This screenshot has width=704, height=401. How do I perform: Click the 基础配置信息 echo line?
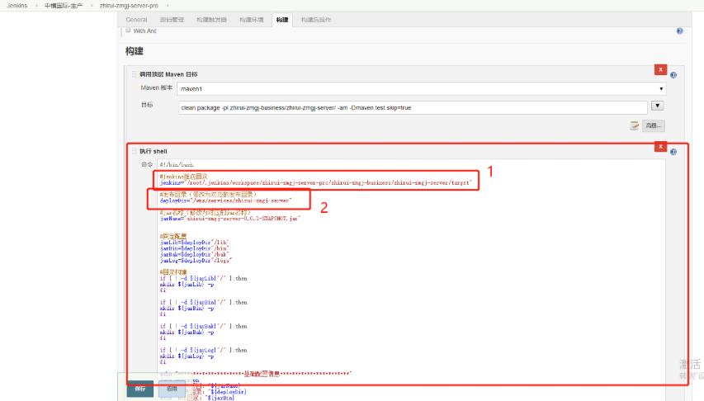click(256, 374)
